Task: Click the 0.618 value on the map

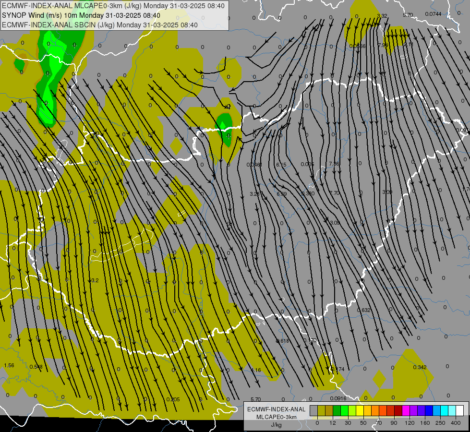Action: tap(282, 341)
